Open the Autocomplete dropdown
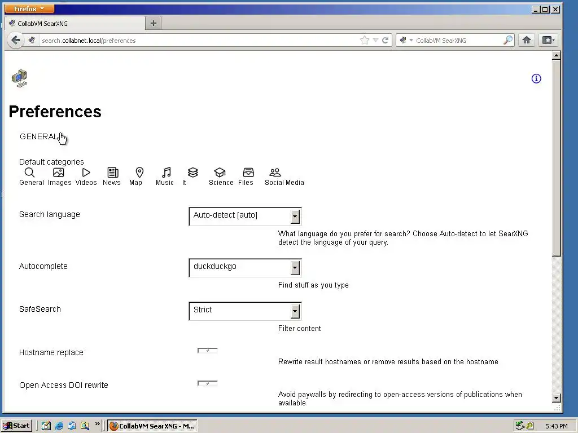 pos(245,268)
